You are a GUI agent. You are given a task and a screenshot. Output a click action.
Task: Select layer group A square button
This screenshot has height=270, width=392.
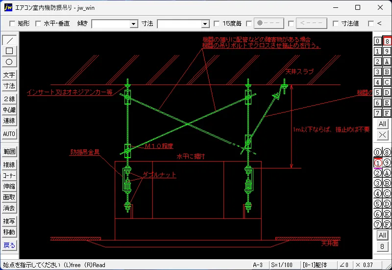point(387,61)
